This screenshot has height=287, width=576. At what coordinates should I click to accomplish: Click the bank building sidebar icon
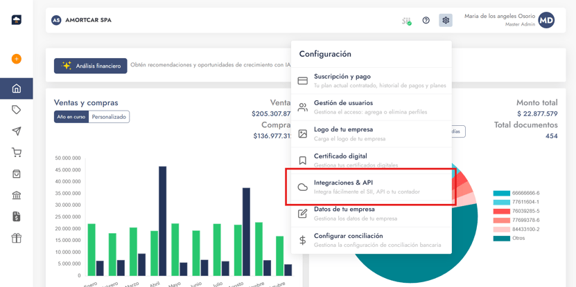pyautogui.click(x=16, y=196)
